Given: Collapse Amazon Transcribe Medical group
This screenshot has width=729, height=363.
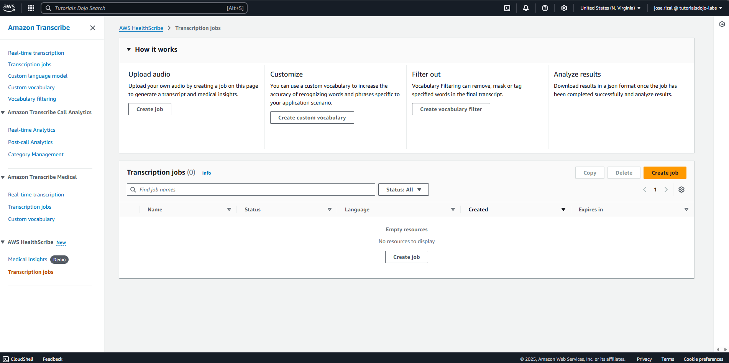Looking at the screenshot, I should coord(3,177).
